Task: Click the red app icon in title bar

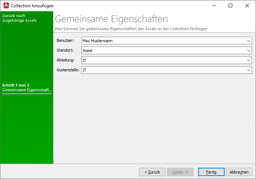Action: coord(6,6)
